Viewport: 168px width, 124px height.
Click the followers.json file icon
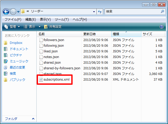(41, 40)
